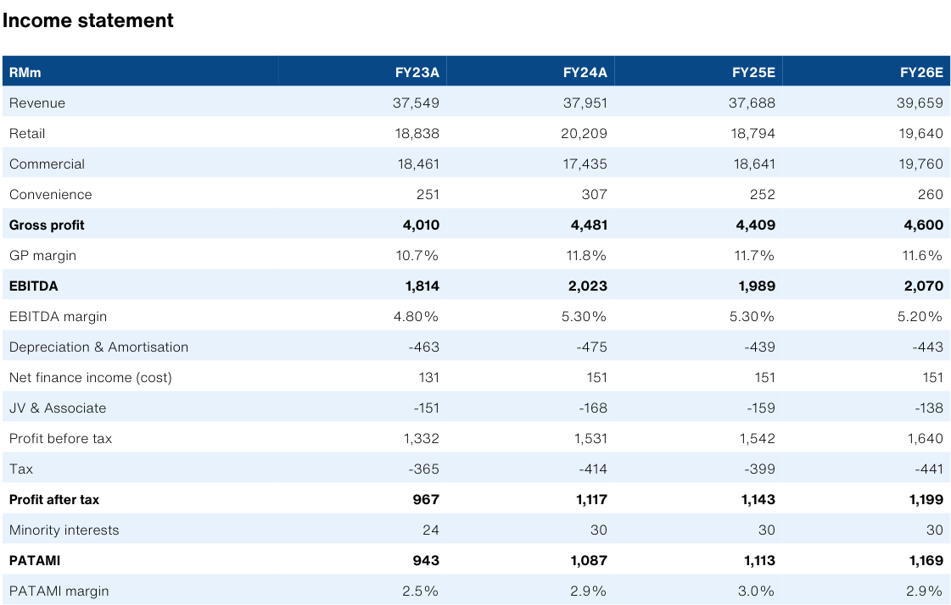This screenshot has height=605, width=951.
Task: Select the FY26E column header
Action: pyautogui.click(x=921, y=73)
